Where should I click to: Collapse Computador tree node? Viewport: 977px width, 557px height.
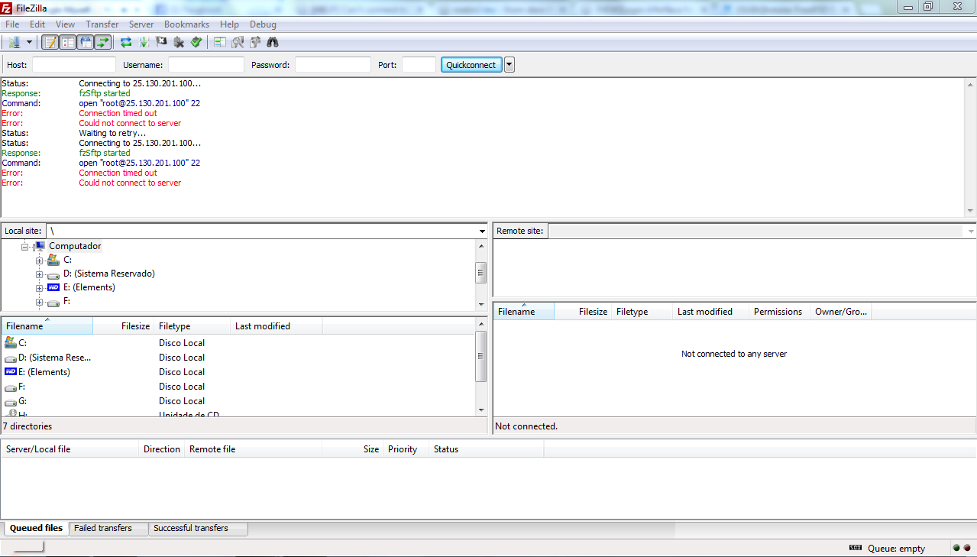point(25,247)
